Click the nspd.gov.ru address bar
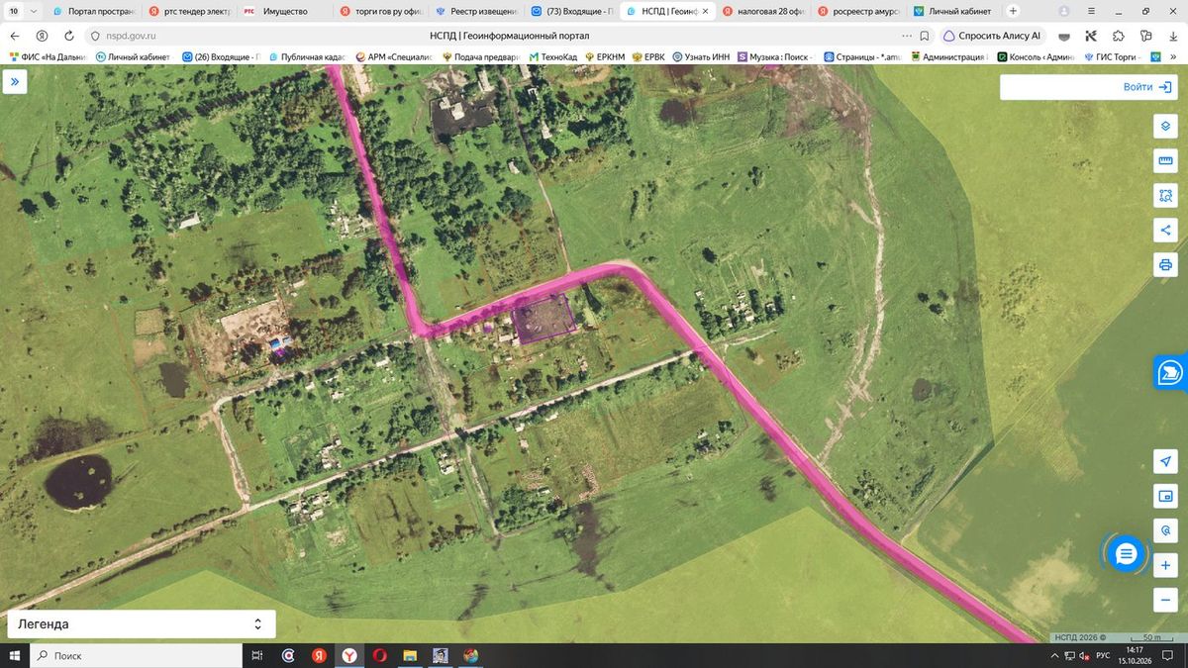 click(x=131, y=36)
